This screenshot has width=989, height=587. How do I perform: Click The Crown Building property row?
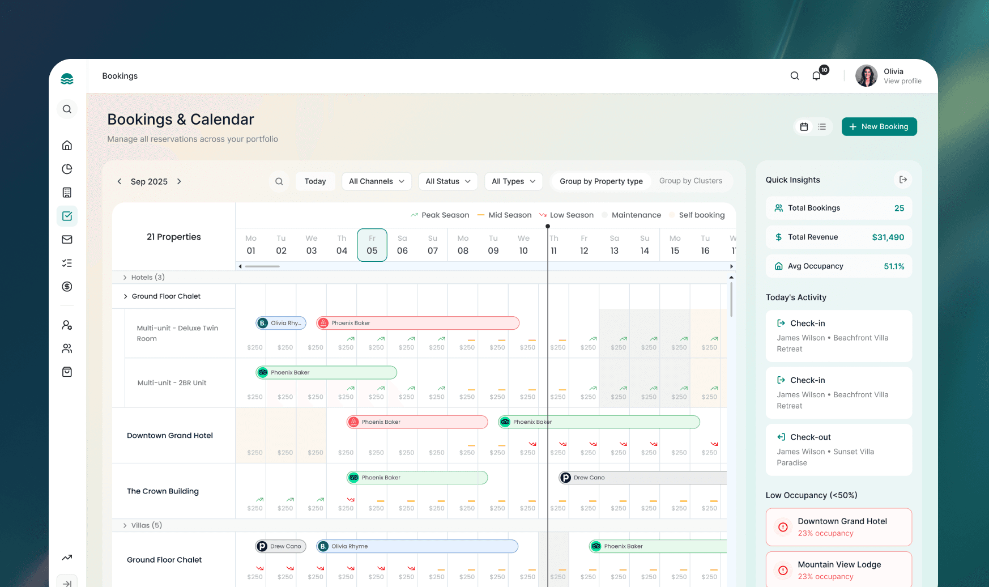pos(173,491)
